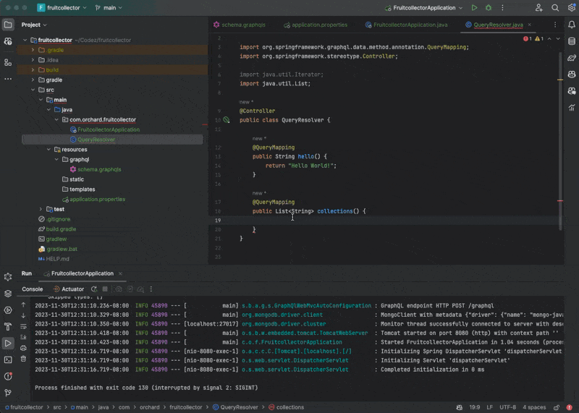
Task: Clear all console output trash icon
Action: [23, 359]
